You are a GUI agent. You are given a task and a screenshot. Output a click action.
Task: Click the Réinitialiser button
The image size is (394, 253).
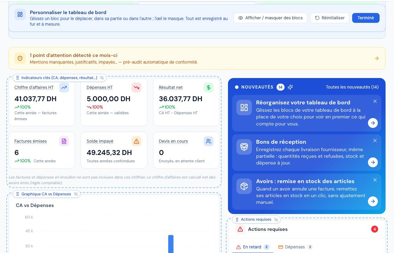click(330, 18)
